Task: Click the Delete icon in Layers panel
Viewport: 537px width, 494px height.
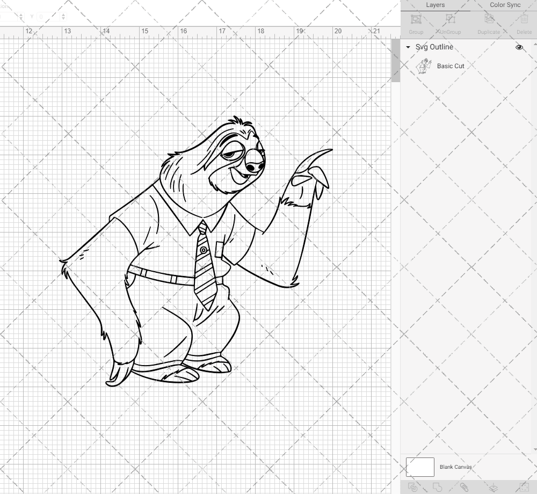Action: click(524, 19)
